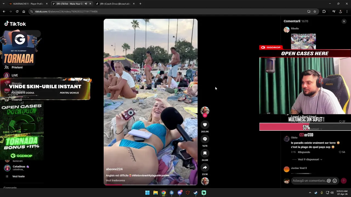Post comment with the red arrow button

click(343, 181)
